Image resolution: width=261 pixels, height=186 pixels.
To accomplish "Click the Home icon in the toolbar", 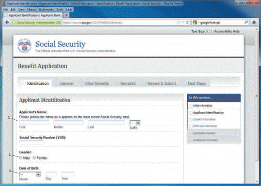I will coord(254,22).
